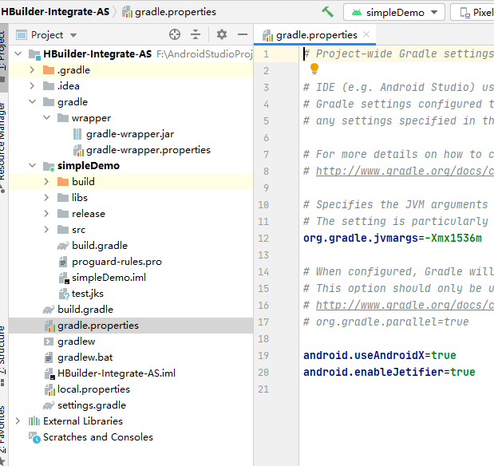Image resolution: width=494 pixels, height=466 pixels.
Task: Click the Make Project hammer icon
Action: coord(327,12)
